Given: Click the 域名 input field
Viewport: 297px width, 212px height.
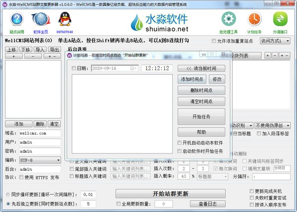Looking at the screenshot, I should click(x=39, y=133).
